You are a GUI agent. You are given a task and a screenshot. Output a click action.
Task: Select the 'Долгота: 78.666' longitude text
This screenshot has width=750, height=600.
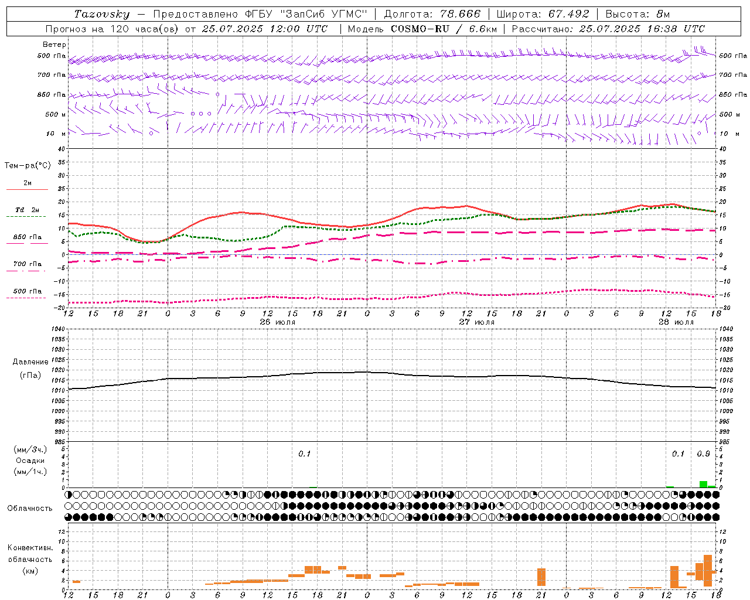[432, 14]
